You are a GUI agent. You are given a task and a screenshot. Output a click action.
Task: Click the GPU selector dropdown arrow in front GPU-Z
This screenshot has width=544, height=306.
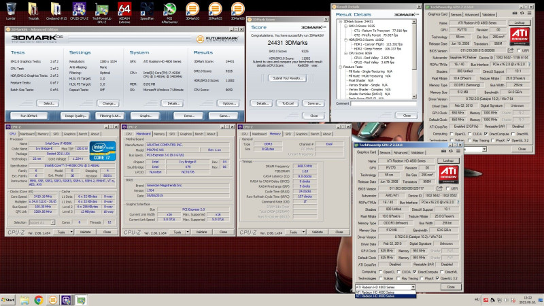[413, 287]
